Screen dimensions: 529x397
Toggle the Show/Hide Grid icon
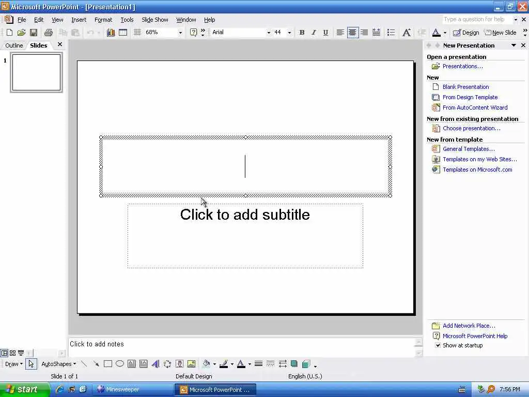[x=137, y=33]
